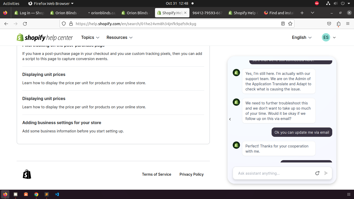Click the Ask assistant anything input field

click(273, 173)
